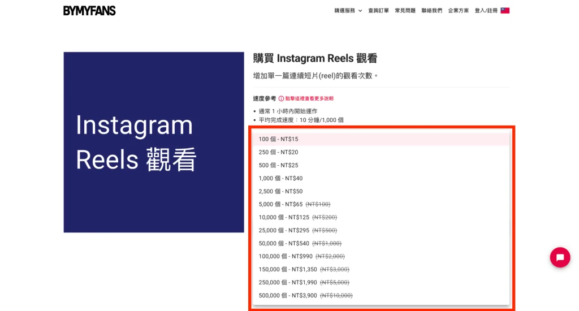Choose the 500 個 - NT$25 option
The height and width of the screenshot is (311, 579).
pyautogui.click(x=381, y=165)
